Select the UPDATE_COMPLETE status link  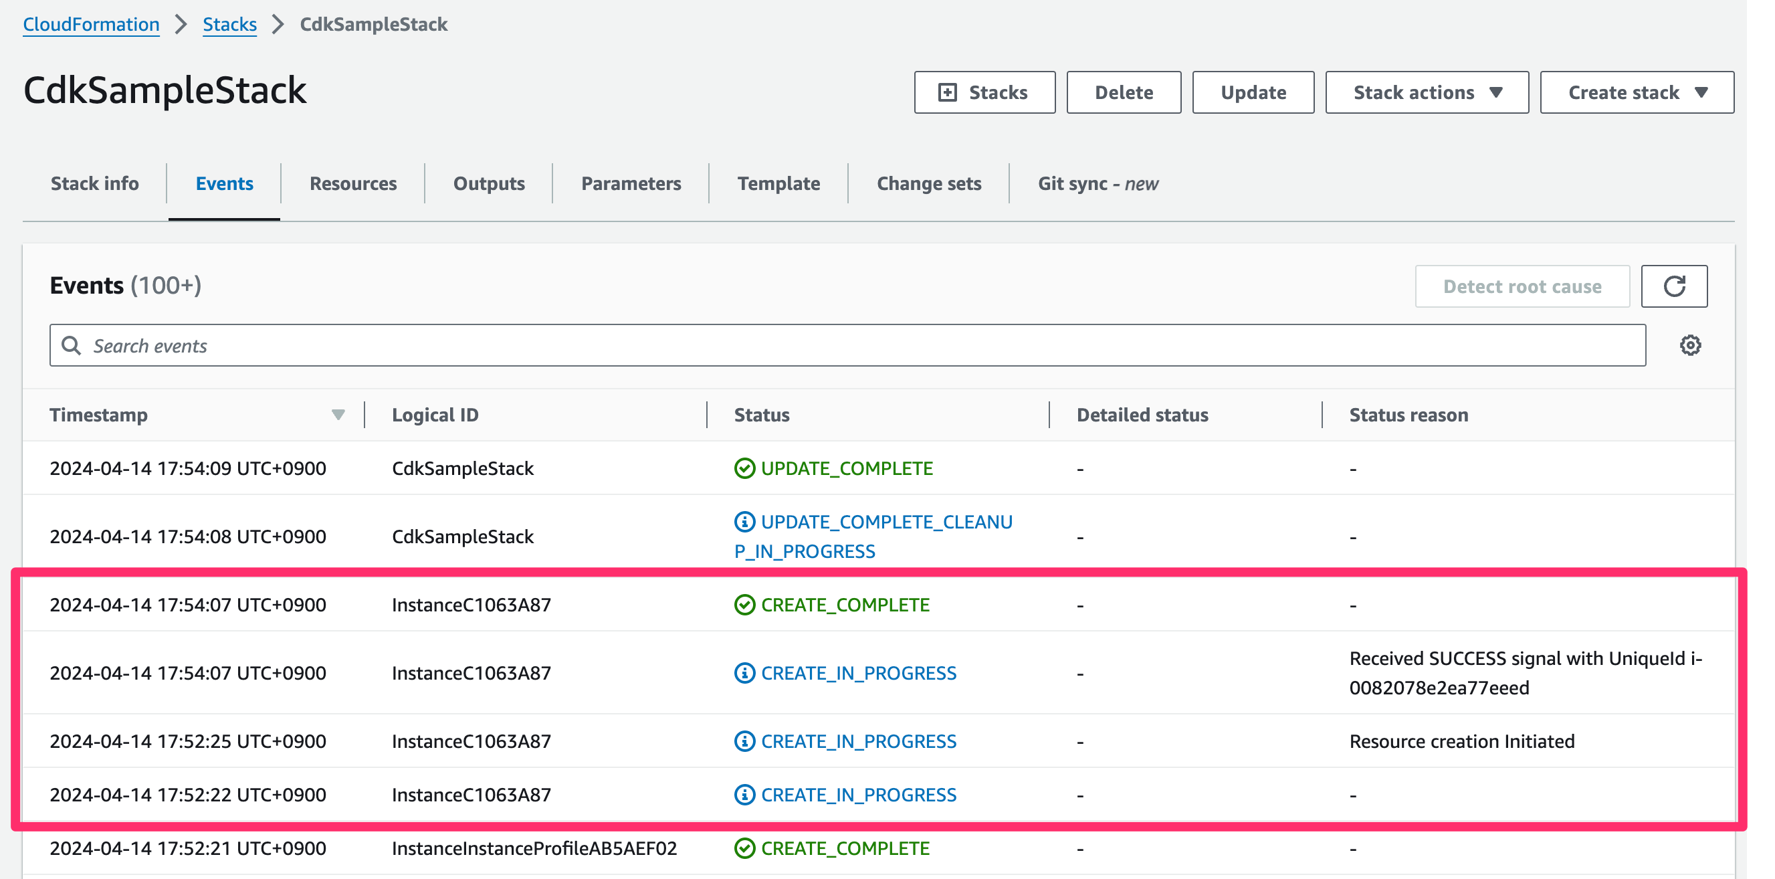point(847,468)
